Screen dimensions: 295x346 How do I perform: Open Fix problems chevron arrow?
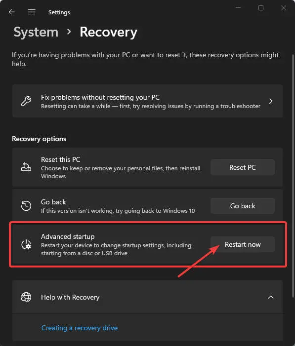tap(271, 101)
